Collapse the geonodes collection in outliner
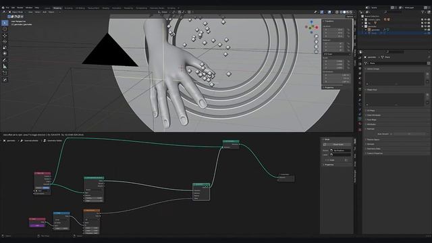The image size is (432, 243). coord(363,26)
